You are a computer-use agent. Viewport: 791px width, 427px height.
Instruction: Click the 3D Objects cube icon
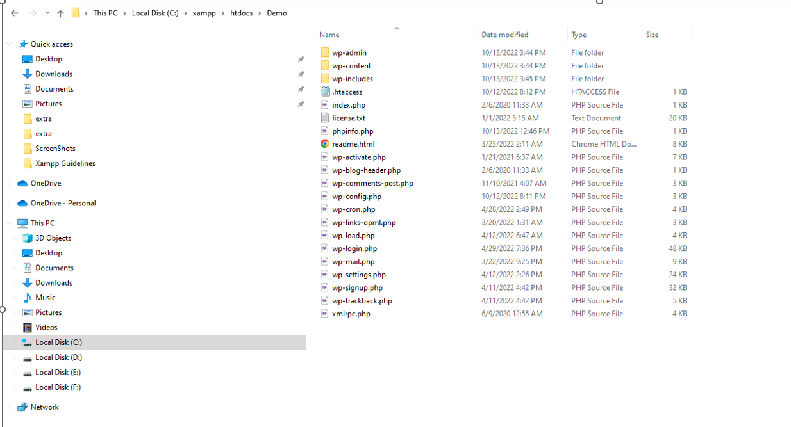coord(28,238)
